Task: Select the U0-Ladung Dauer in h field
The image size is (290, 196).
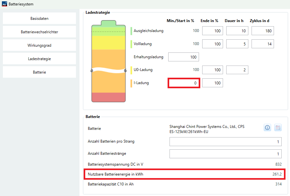Action: click(237, 70)
